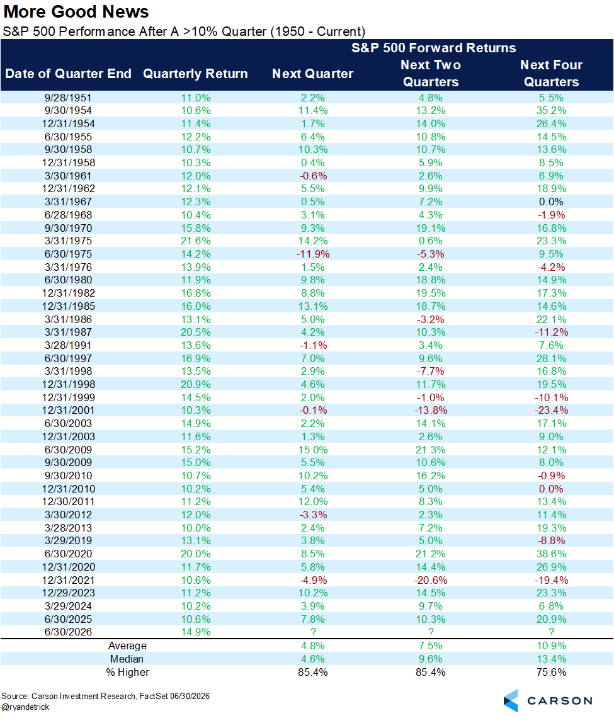This screenshot has width=614, height=723.
Task: Click the -0.6% value in the 3/30/1961 row
Action: coord(313,176)
